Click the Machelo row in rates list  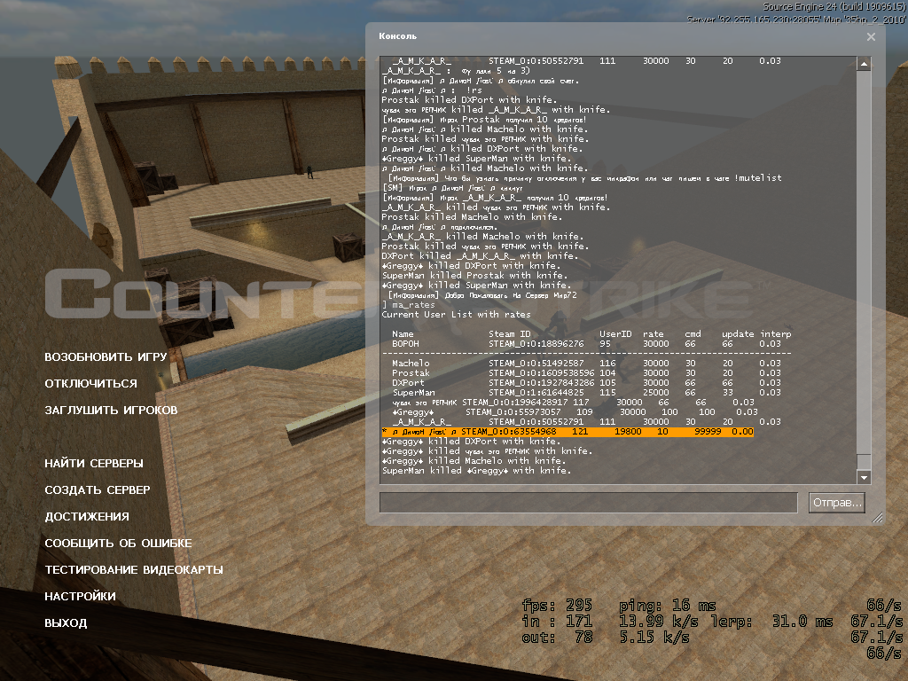586,363
